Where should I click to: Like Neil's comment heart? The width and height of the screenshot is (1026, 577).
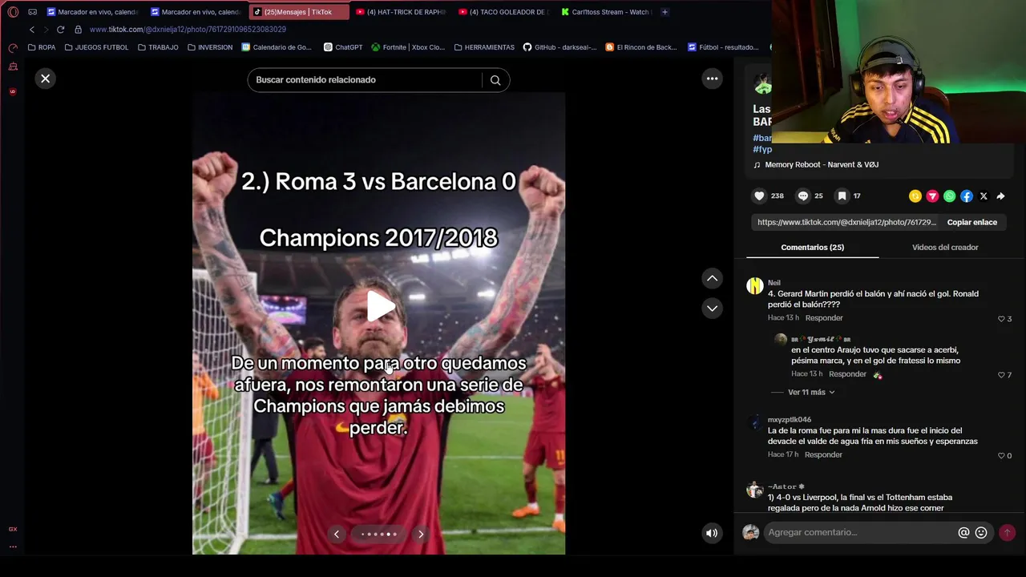click(x=1001, y=319)
